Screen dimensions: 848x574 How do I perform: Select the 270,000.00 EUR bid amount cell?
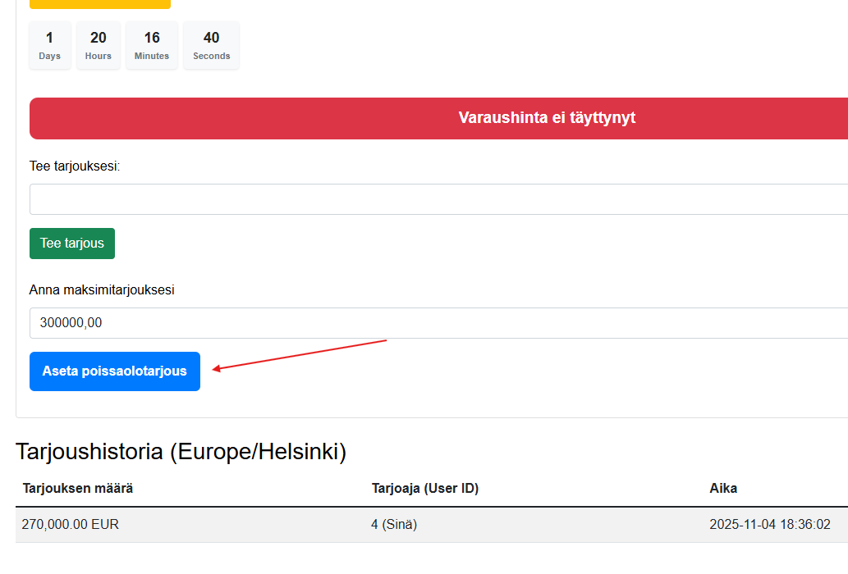[71, 525]
